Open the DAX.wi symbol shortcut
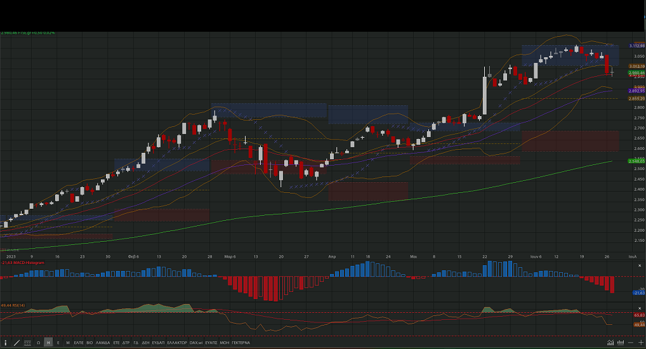Image resolution: width=646 pixels, height=349 pixels. pyautogui.click(x=196, y=343)
